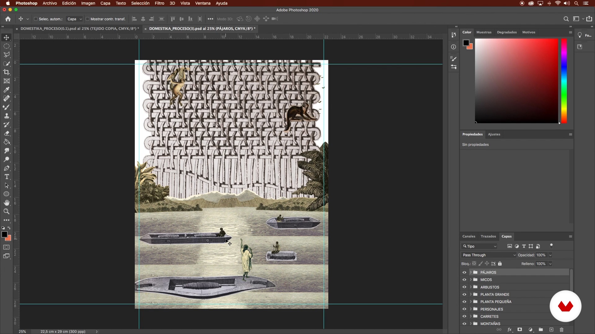Pick a color in the color field

point(517,81)
